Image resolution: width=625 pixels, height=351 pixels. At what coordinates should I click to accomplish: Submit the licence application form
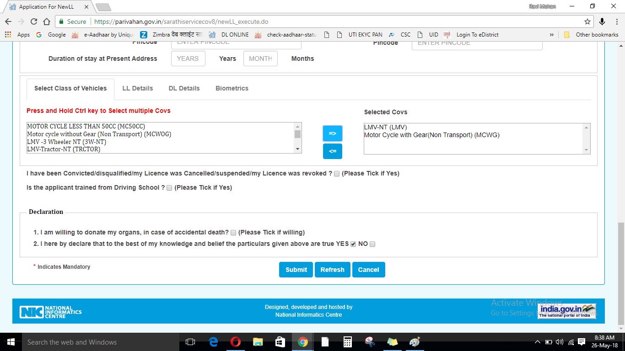click(296, 270)
